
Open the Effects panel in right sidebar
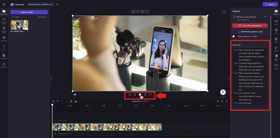click(276, 49)
